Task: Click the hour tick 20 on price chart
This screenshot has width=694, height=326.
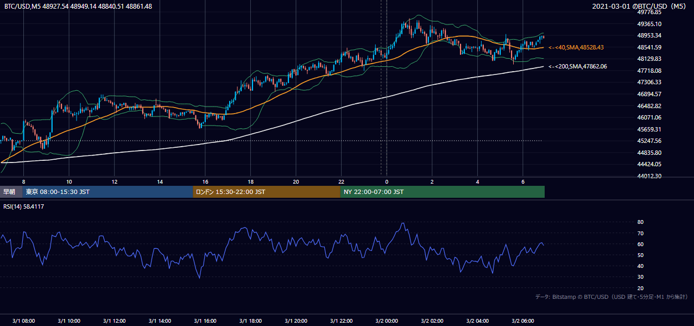Action: pos(296,181)
